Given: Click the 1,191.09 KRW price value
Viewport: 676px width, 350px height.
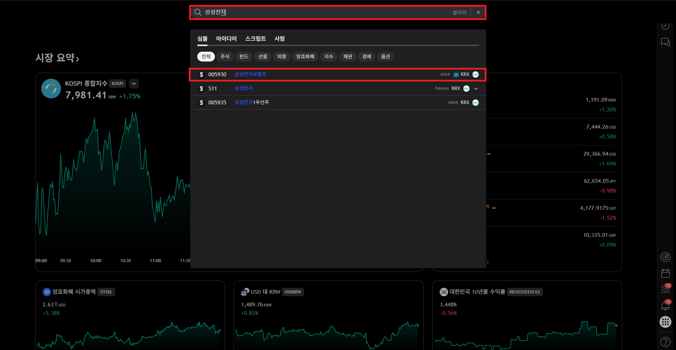Looking at the screenshot, I should [601, 100].
